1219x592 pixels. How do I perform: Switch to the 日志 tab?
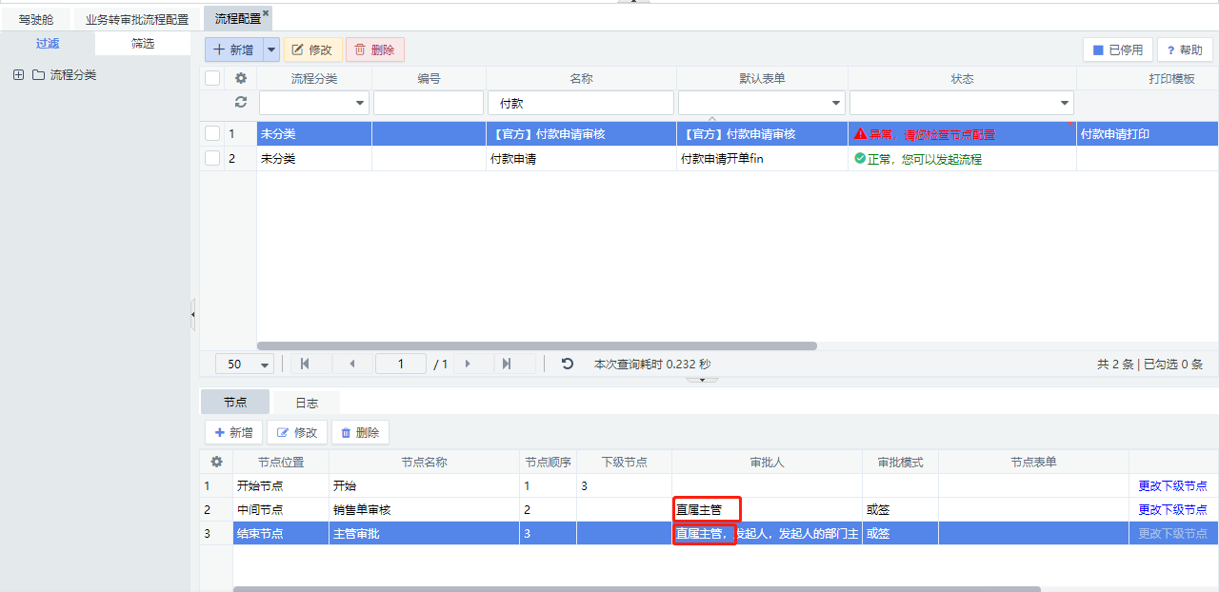pyautogui.click(x=306, y=403)
